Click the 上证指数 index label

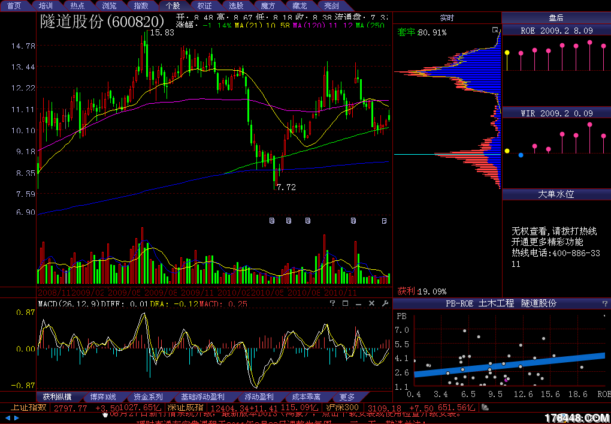point(28,408)
